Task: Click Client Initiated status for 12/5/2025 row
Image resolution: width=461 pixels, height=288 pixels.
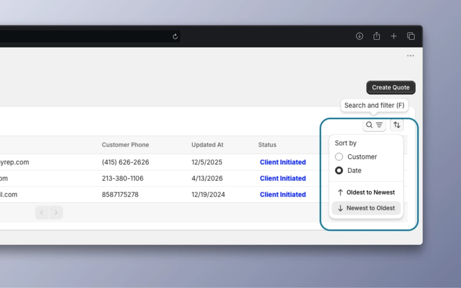Action: pyautogui.click(x=283, y=162)
